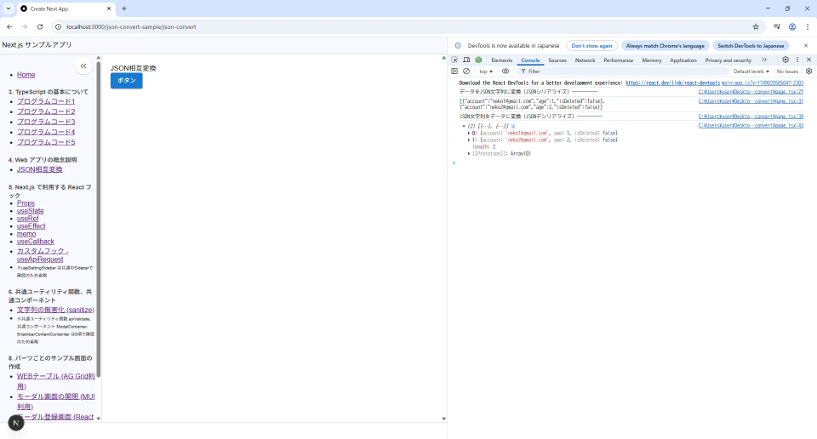Open the DevTools three-dot customize menu
The height and width of the screenshot is (439, 817).
coord(797,60)
